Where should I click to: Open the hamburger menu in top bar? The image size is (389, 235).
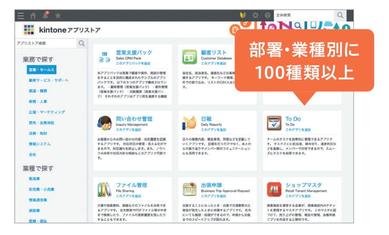[21, 16]
